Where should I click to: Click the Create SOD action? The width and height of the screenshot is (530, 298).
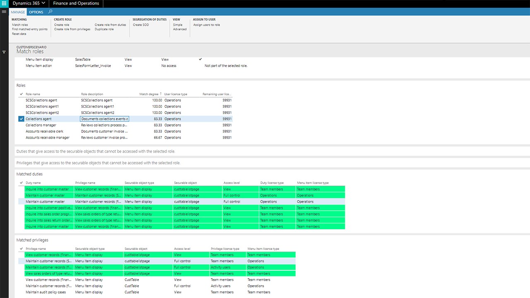pos(141,25)
